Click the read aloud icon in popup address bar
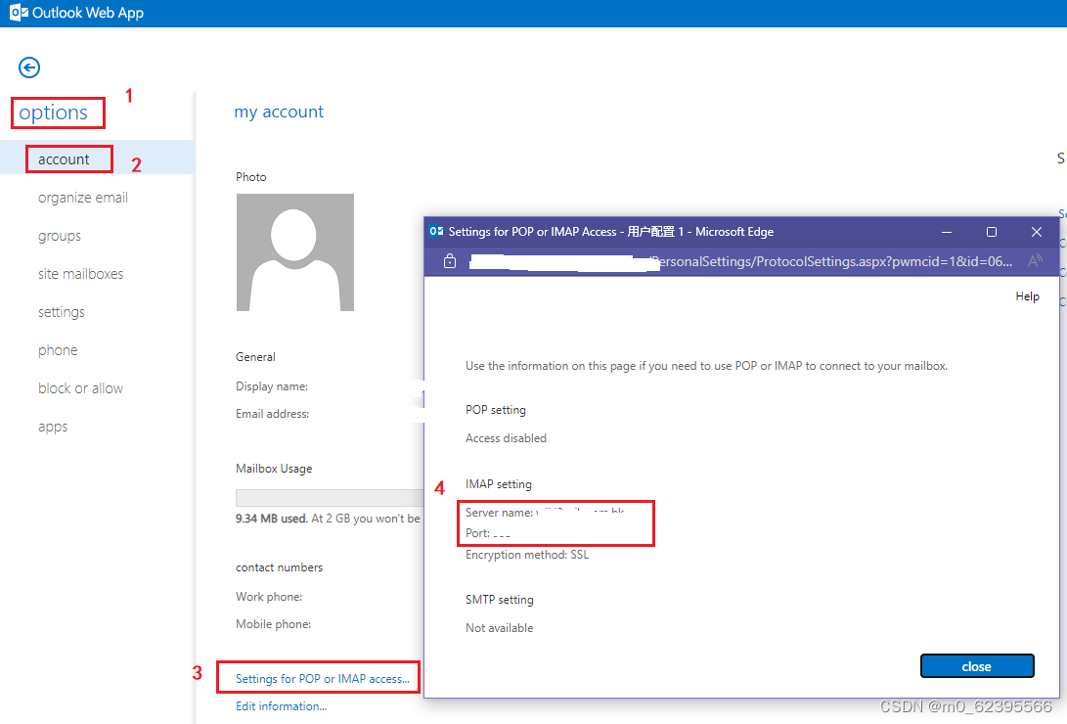Screen dimensions: 1067x724 tap(1035, 261)
